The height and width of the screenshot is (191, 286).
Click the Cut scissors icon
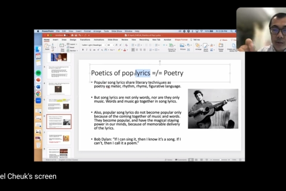(x=53, y=44)
